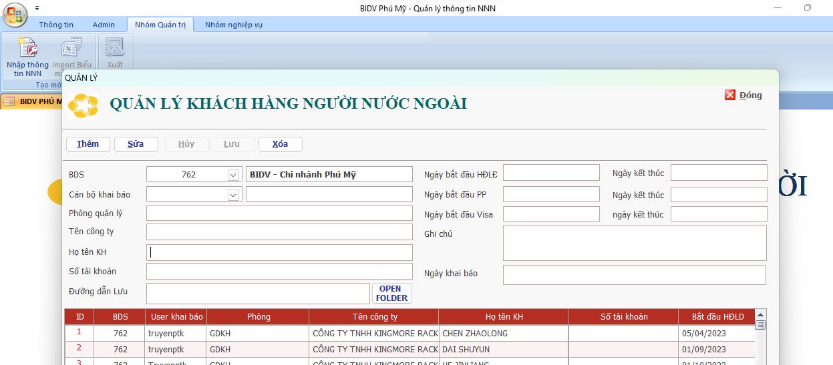The image size is (833, 365).
Task: Click truyenptk cell in DAI SHUYUN row
Action: point(177,349)
